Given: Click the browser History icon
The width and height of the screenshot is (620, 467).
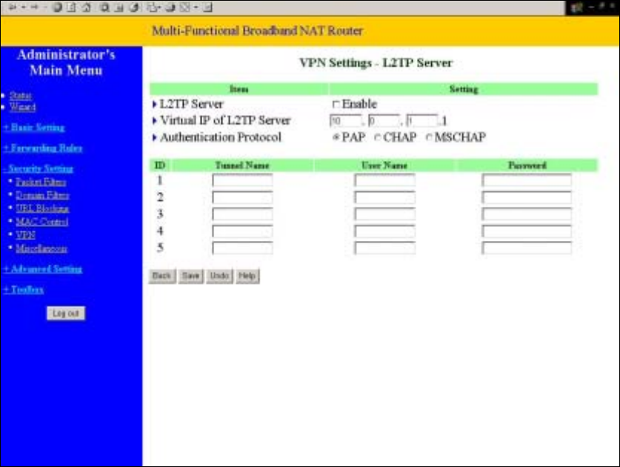Looking at the screenshot, I should coord(134,7).
